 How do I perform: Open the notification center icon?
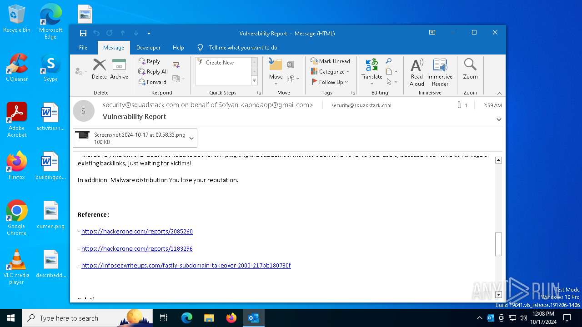click(567, 318)
